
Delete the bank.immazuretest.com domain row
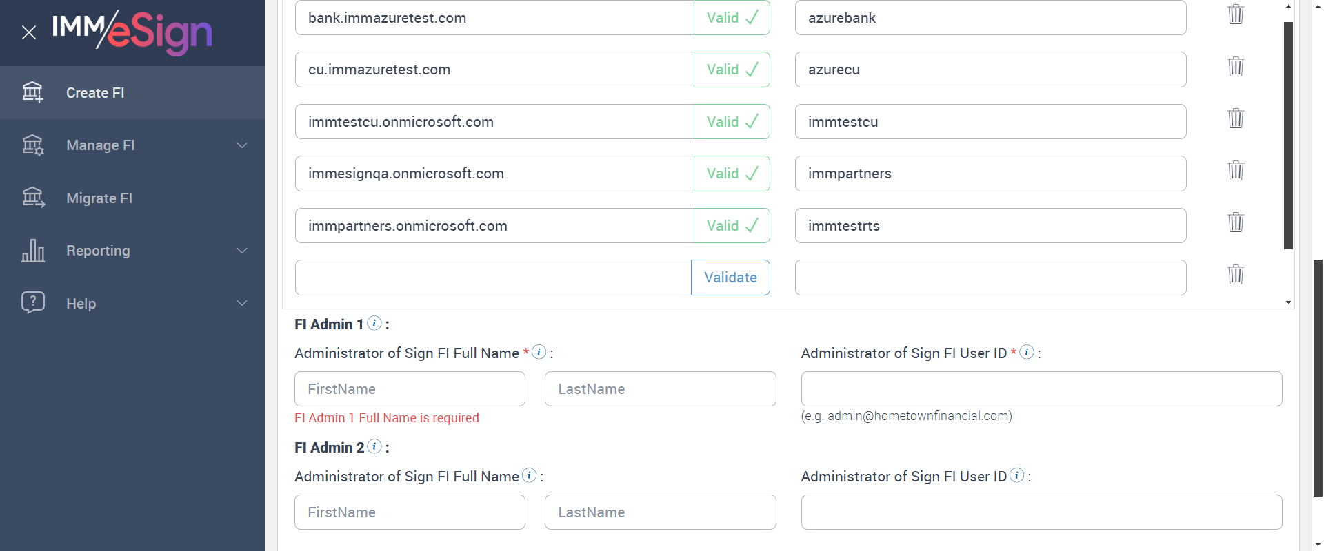pyautogui.click(x=1236, y=14)
